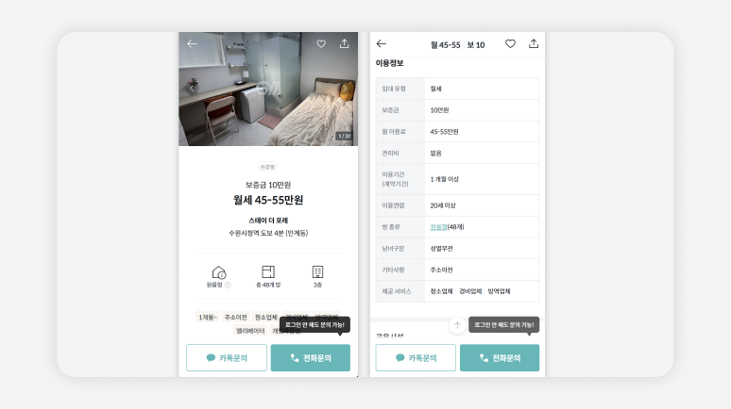Tap the 원룸형 house icon
This screenshot has height=409, width=731.
[219, 271]
